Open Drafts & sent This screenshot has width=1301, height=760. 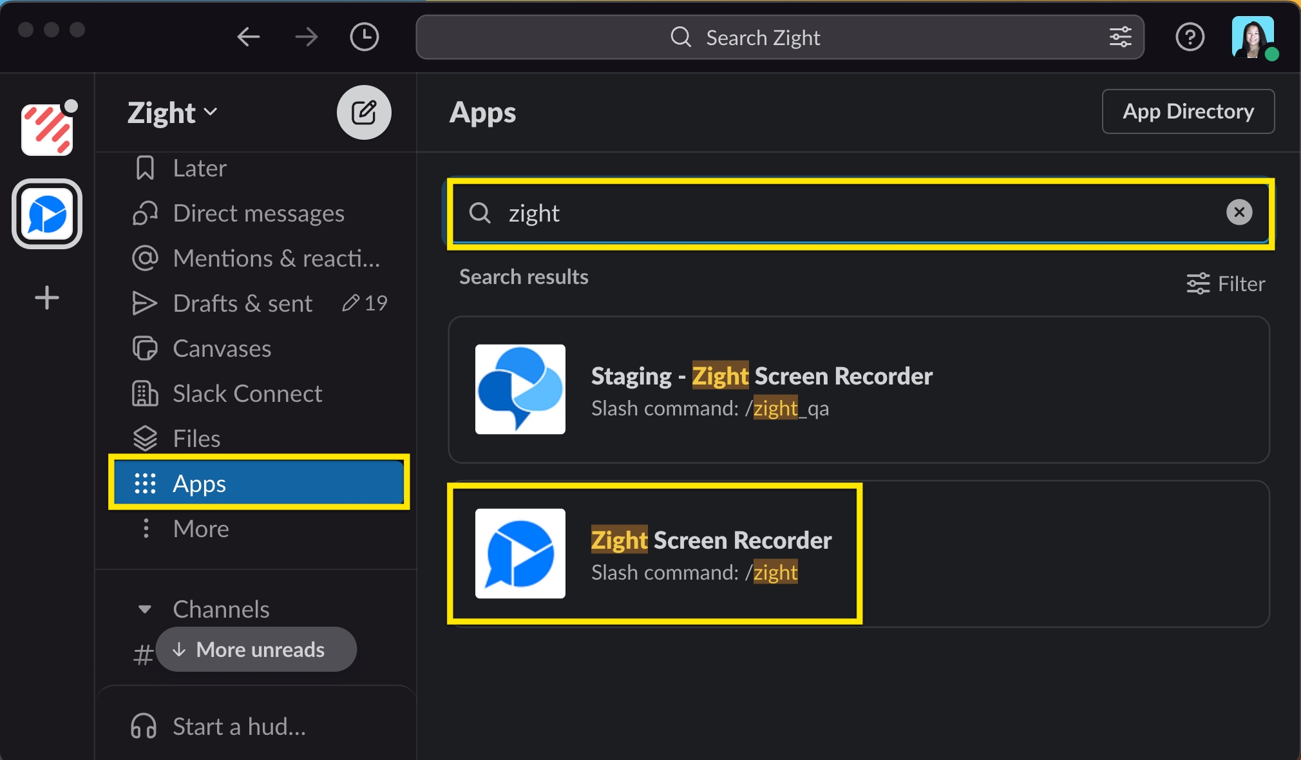pos(258,303)
